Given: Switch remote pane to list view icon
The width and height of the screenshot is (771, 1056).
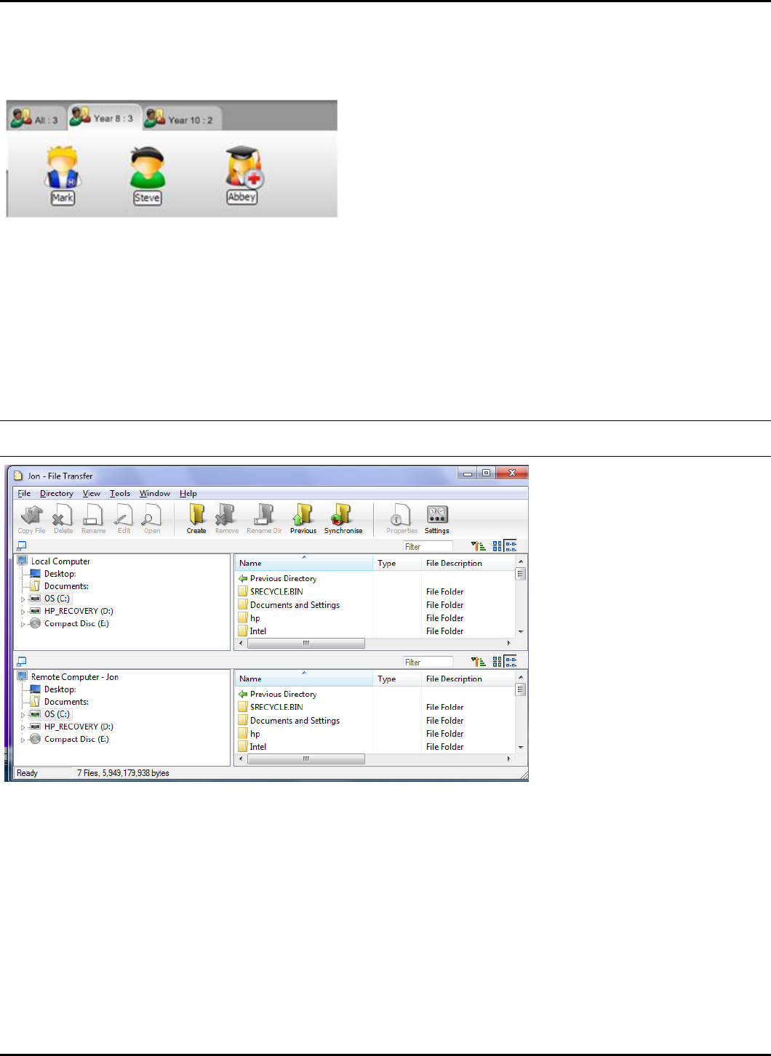Looking at the screenshot, I should point(498,662).
